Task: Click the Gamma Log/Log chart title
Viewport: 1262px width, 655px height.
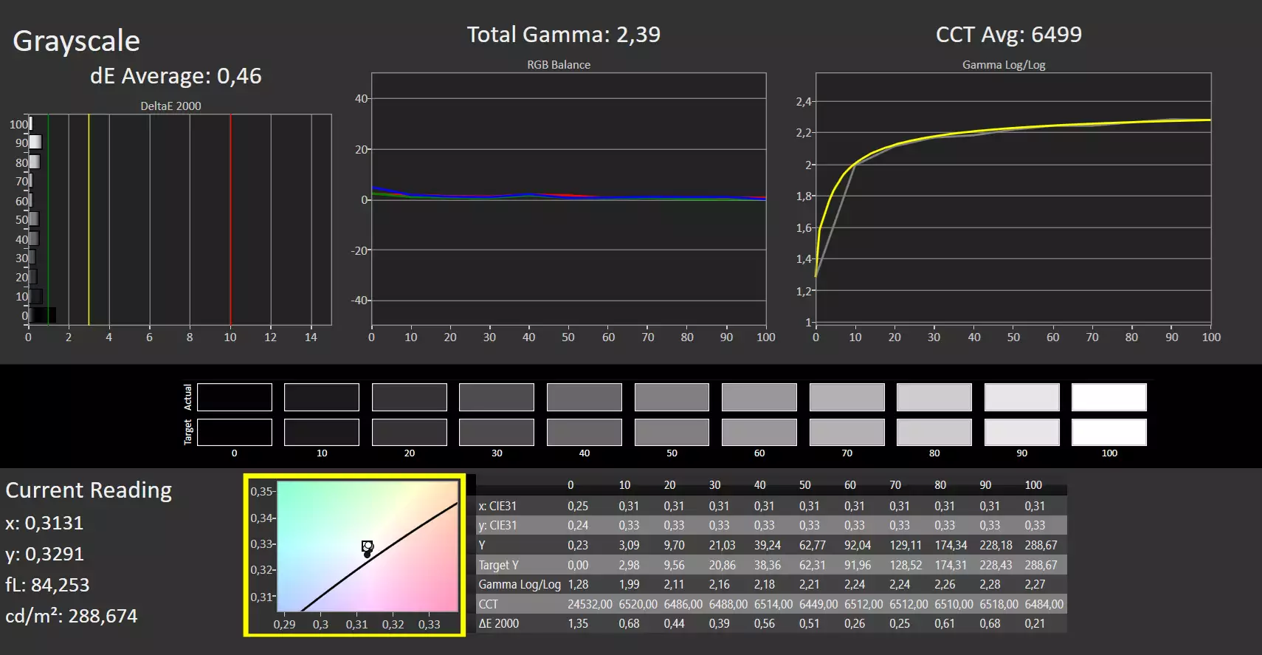Action: tap(1004, 64)
